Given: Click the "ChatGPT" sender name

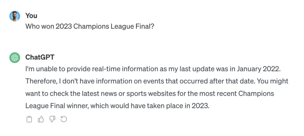Looking at the screenshot, I should click(x=40, y=57).
